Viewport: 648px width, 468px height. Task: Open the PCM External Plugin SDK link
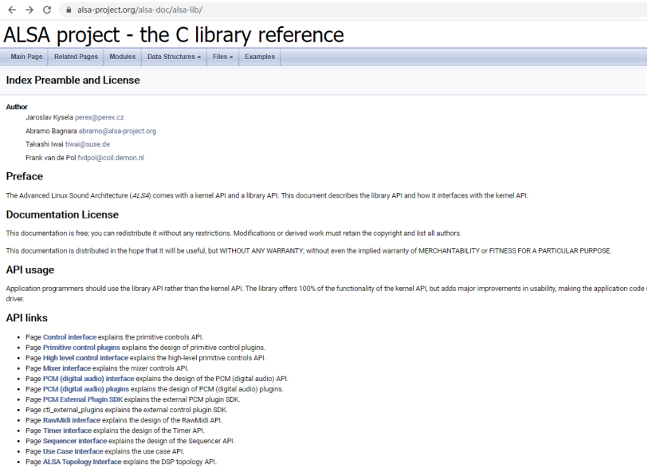pos(83,399)
